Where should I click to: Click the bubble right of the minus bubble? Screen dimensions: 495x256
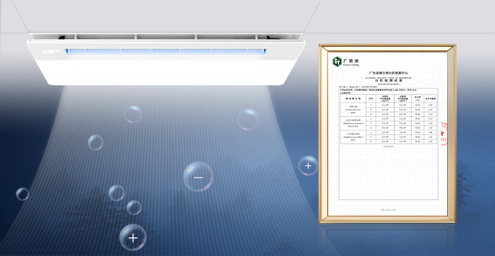click(248, 119)
